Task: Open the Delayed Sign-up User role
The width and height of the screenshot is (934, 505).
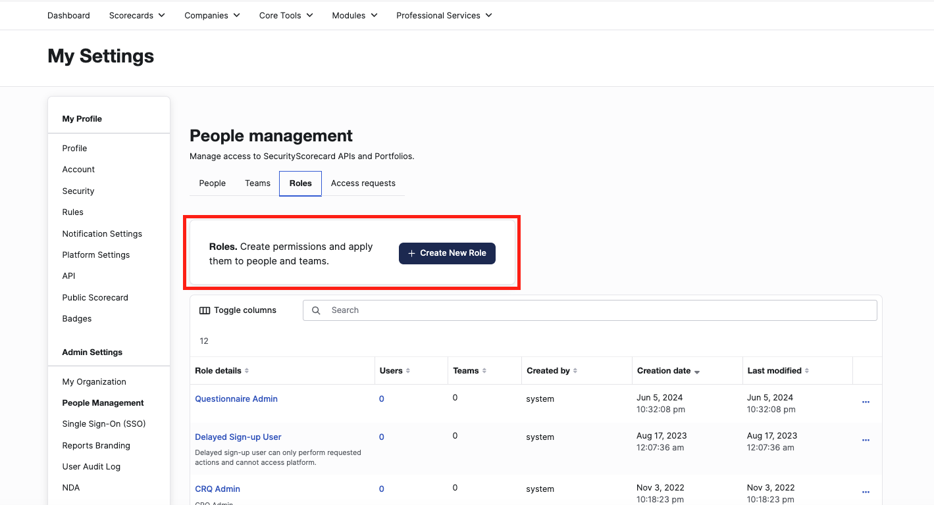Action: pyautogui.click(x=238, y=437)
